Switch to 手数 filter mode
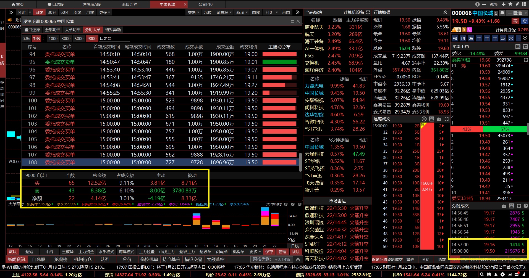Image resolution: width=529 pixels, height=278 pixels. pyautogui.click(x=36, y=39)
